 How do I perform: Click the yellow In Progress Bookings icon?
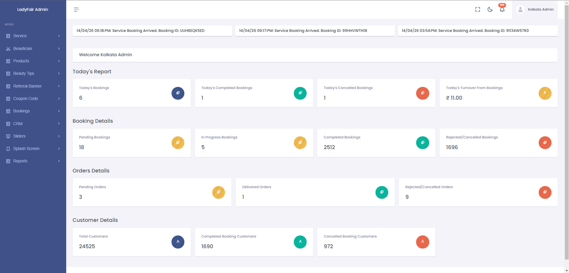pos(300,143)
